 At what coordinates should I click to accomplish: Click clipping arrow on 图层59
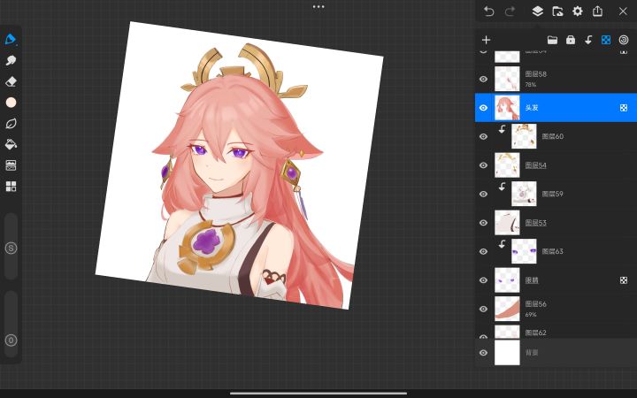coord(503,187)
